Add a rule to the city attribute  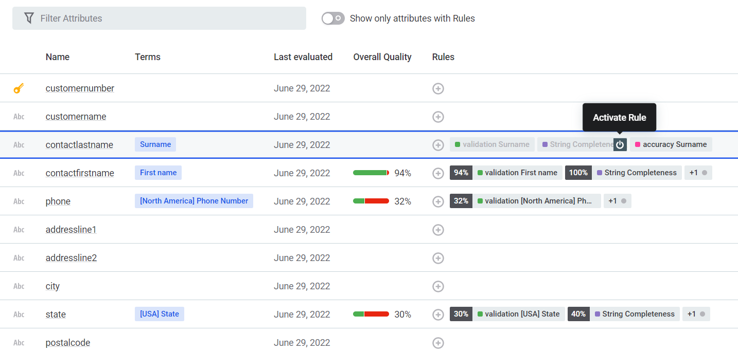[438, 287]
